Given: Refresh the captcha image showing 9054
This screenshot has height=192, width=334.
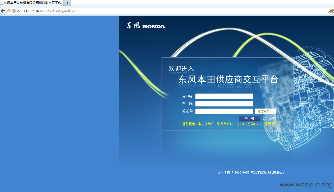Looking at the screenshot, I should point(266,111).
